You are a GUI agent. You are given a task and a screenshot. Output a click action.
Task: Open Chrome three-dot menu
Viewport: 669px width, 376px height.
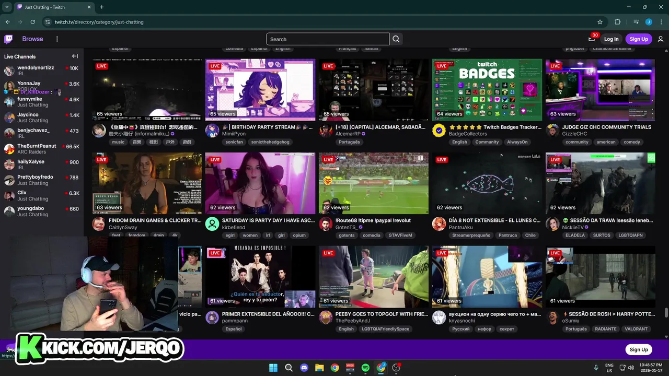click(x=661, y=22)
